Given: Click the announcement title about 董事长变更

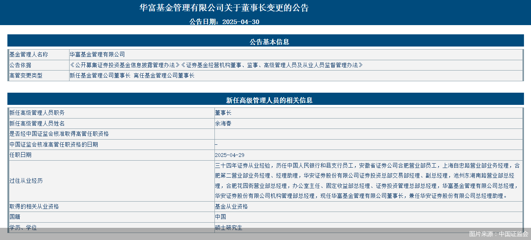Looking at the screenshot, I should click(x=224, y=8).
